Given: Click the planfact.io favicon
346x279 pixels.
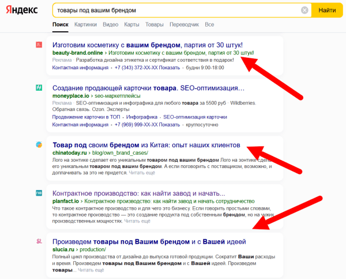Looking at the screenshot, I should click(39, 193).
